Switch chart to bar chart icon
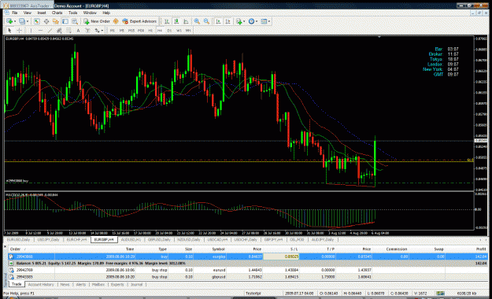This screenshot has width=492, height=299. (167, 21)
